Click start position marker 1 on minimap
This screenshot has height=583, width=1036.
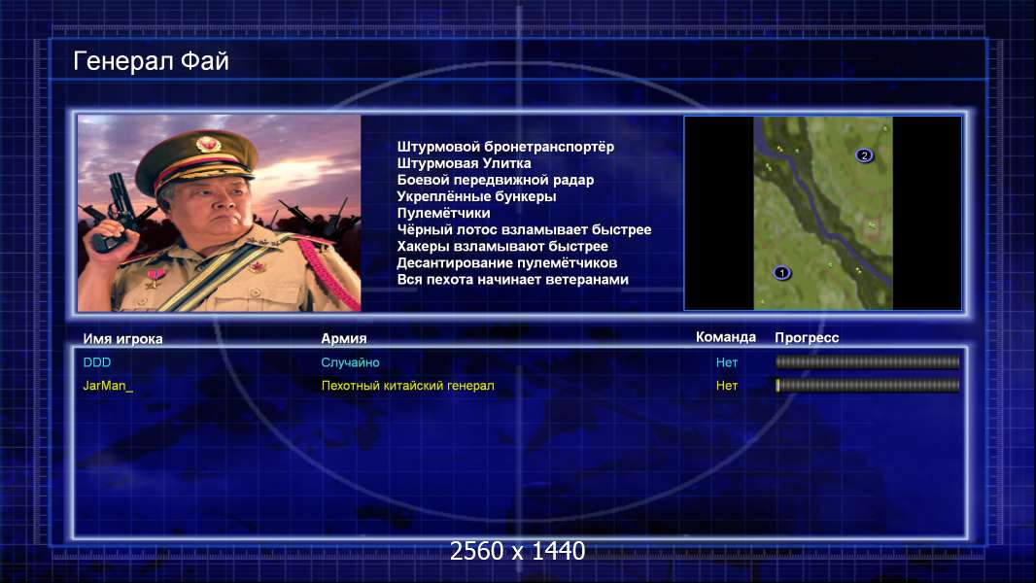point(781,273)
